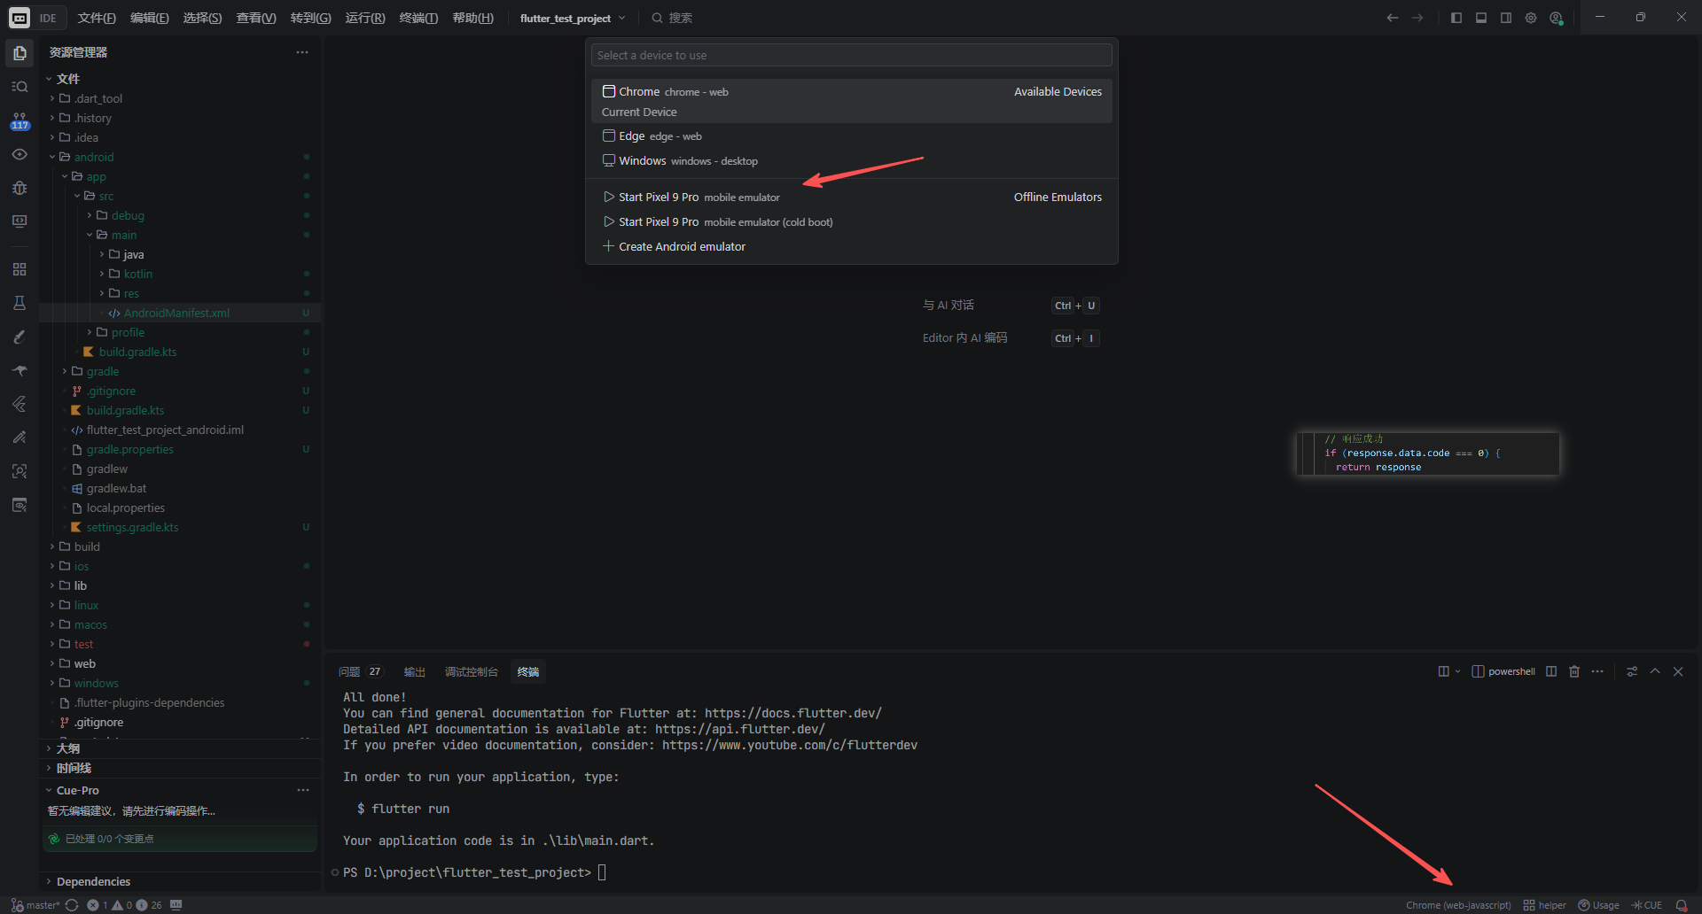Viewport: 1702px width, 914px height.
Task: Toggle the primary sidebar layout icon
Action: 1456,18
